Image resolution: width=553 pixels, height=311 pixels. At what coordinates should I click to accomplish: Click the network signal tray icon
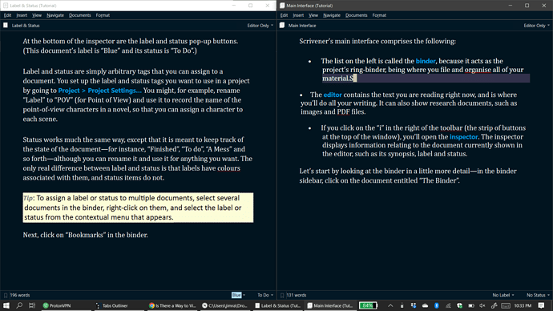click(448, 305)
